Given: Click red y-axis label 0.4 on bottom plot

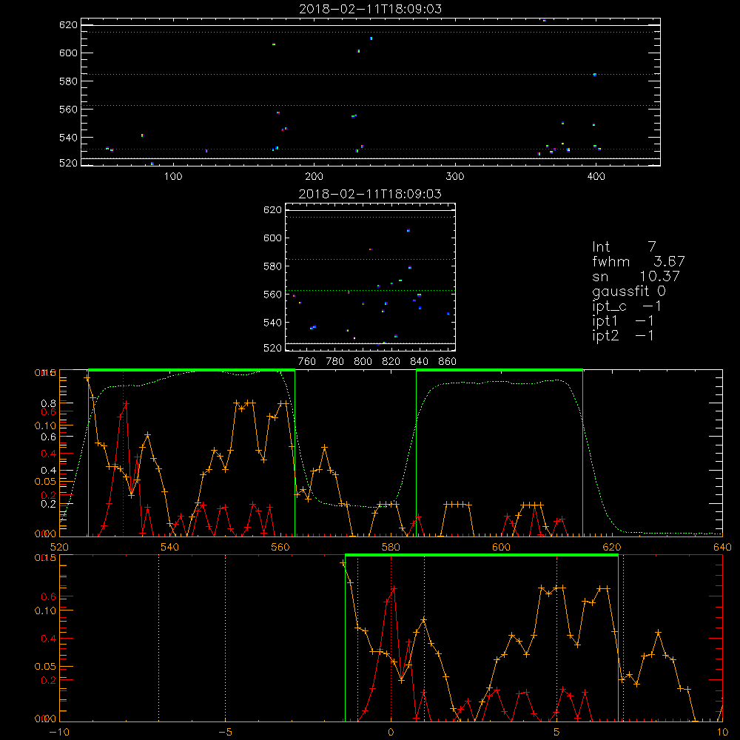Looking at the screenshot, I should tap(49, 639).
